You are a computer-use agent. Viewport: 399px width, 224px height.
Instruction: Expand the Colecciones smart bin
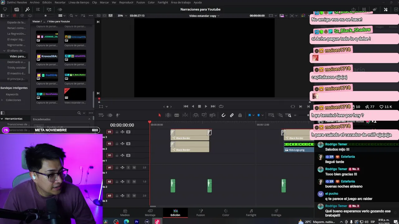[x=2, y=100]
